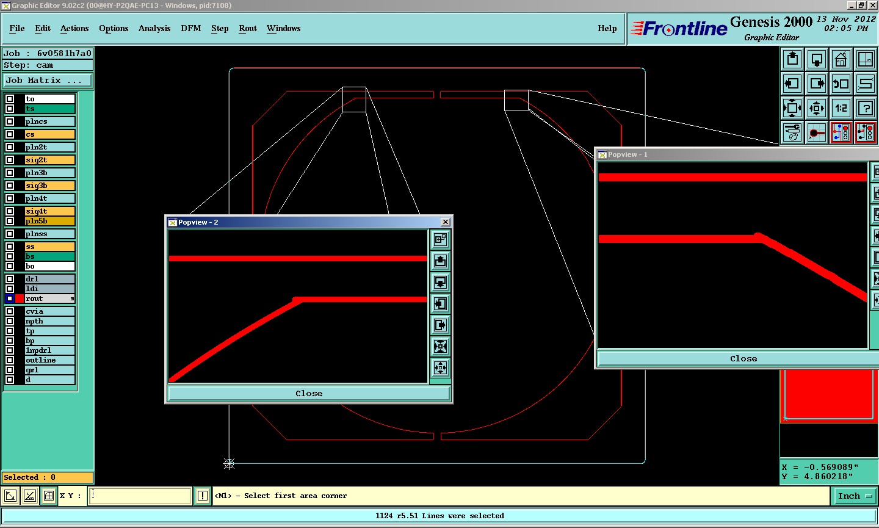Toggle the checkbox for layer 'pln4t'
The height and width of the screenshot is (528, 879).
[10, 198]
